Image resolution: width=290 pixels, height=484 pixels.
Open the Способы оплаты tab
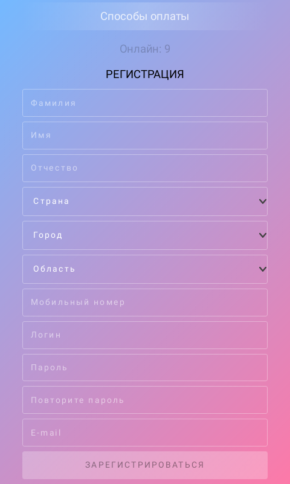(145, 16)
